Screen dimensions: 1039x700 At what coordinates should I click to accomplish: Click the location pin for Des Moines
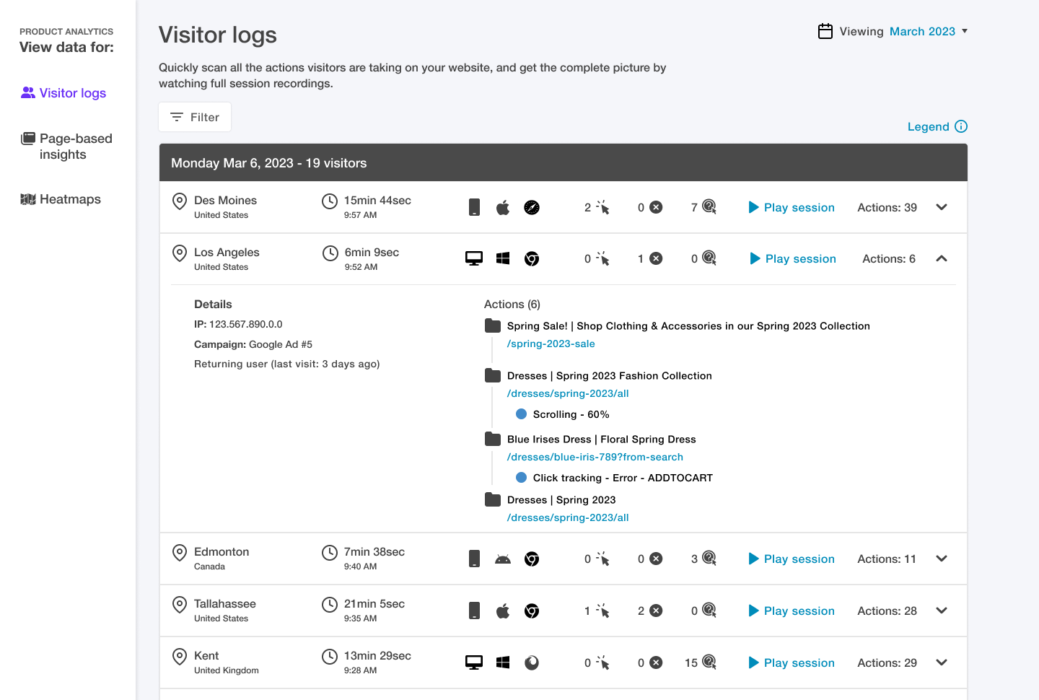180,201
